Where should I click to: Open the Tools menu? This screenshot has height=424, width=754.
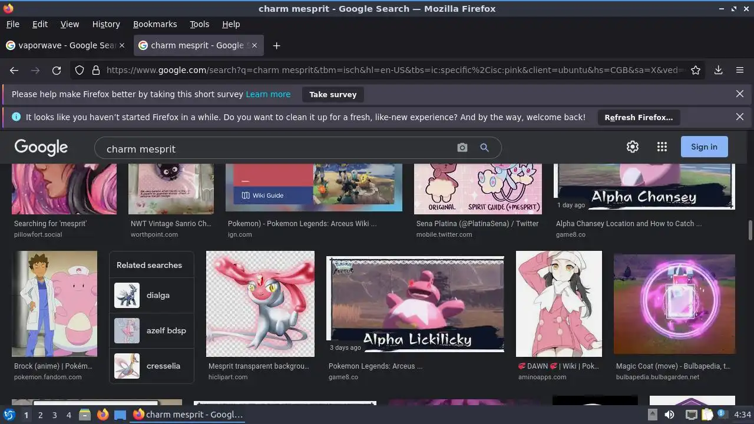pos(199,24)
